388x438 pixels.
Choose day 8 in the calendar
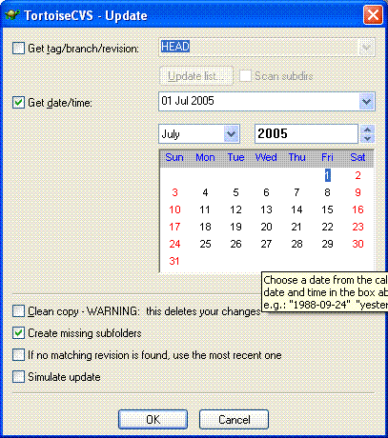(x=327, y=192)
